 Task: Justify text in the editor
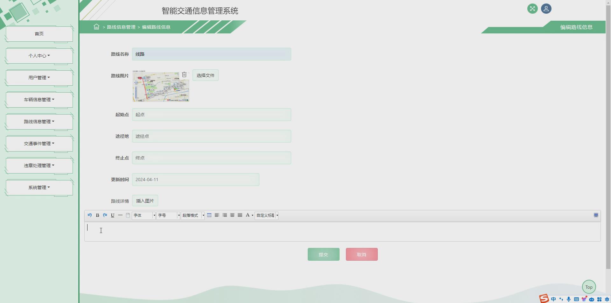point(240,215)
